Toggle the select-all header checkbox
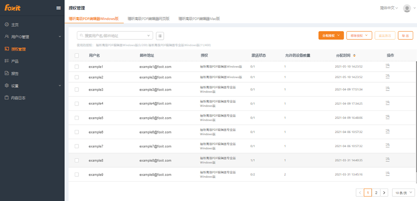This screenshot has height=201, width=417. pyautogui.click(x=77, y=56)
